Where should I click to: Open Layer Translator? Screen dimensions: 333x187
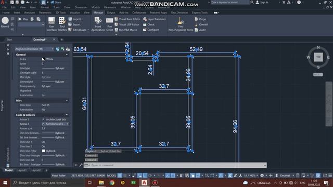point(155,19)
